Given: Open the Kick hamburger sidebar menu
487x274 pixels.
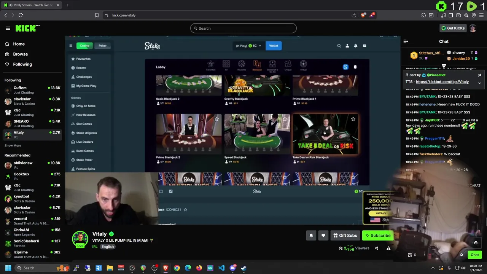Looking at the screenshot, I should (x=8, y=28).
